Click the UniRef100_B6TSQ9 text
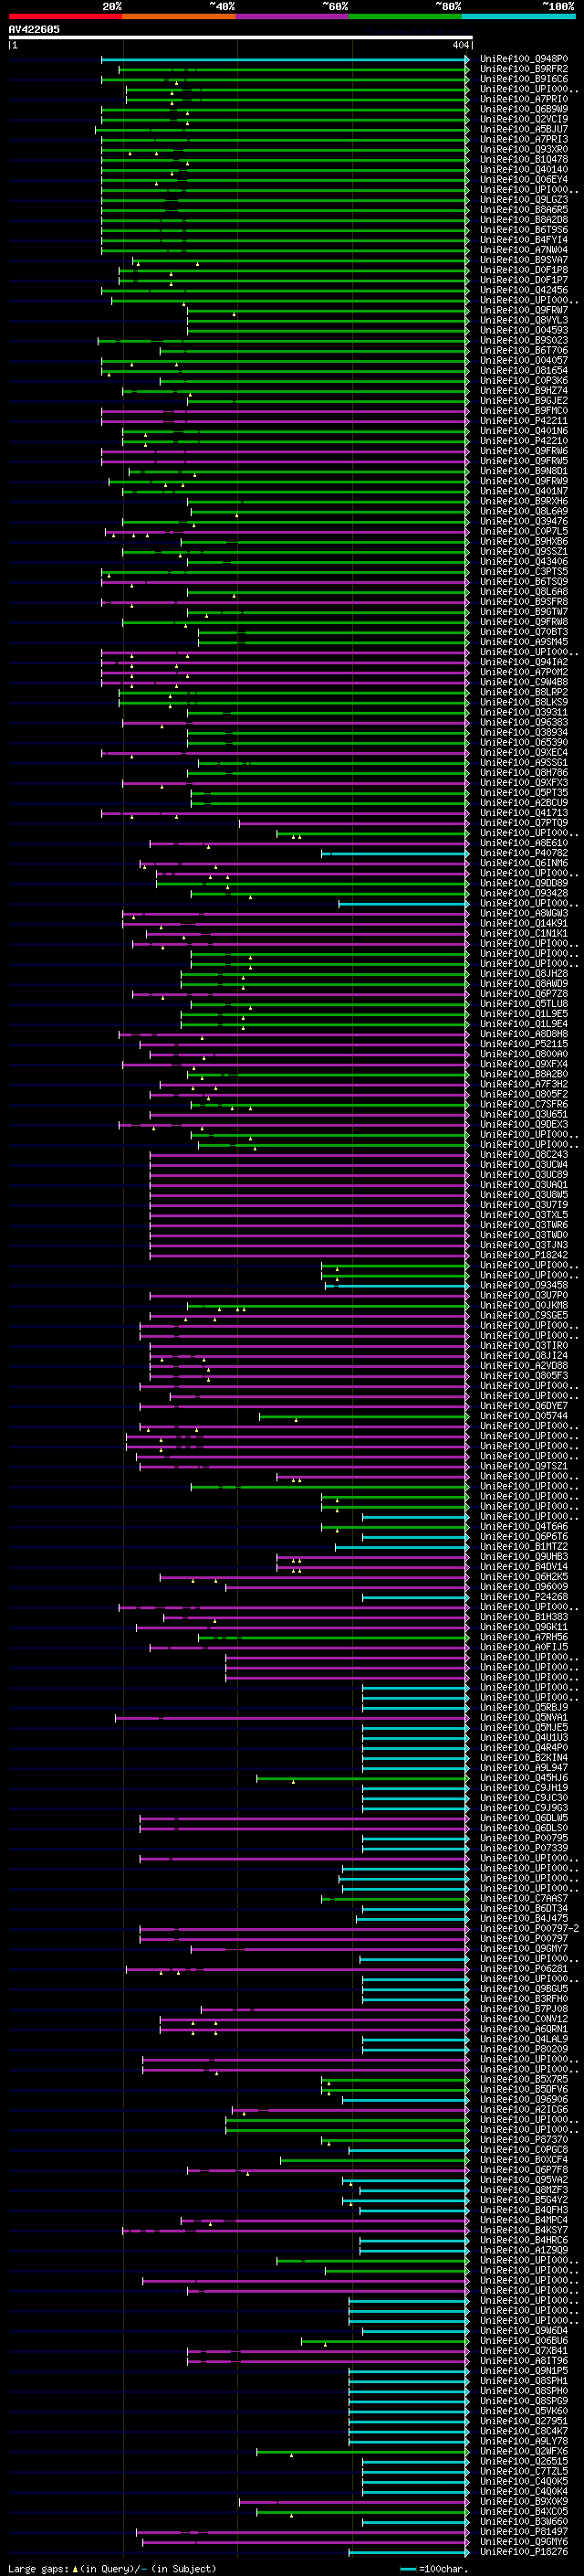584x2576 pixels. (524, 581)
